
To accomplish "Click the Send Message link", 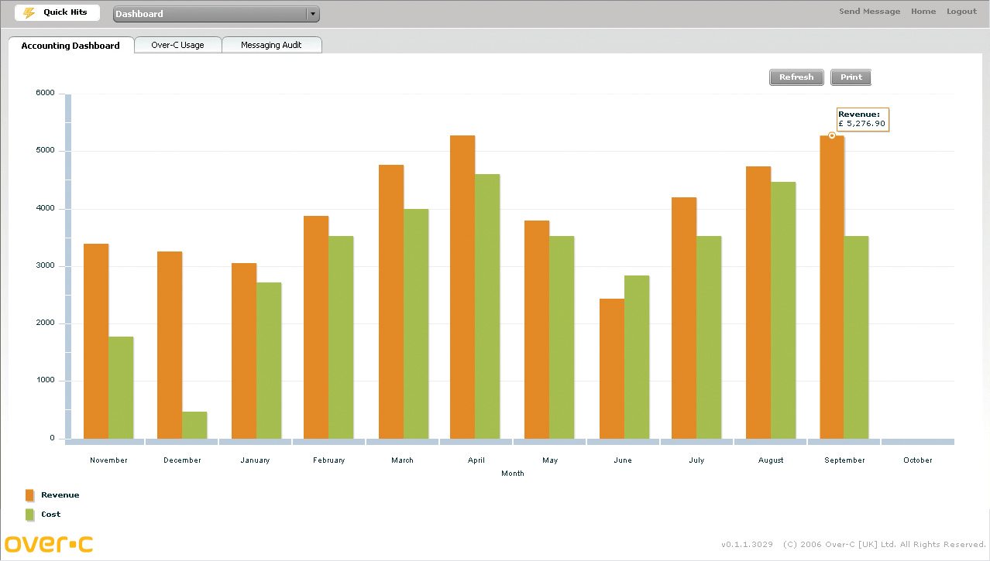I will [x=869, y=12].
